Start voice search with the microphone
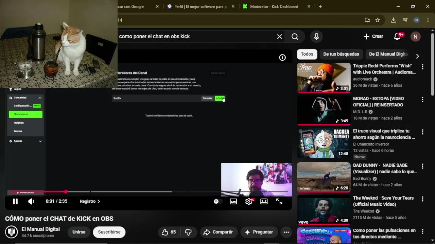This screenshot has width=435, height=244. tap(316, 37)
